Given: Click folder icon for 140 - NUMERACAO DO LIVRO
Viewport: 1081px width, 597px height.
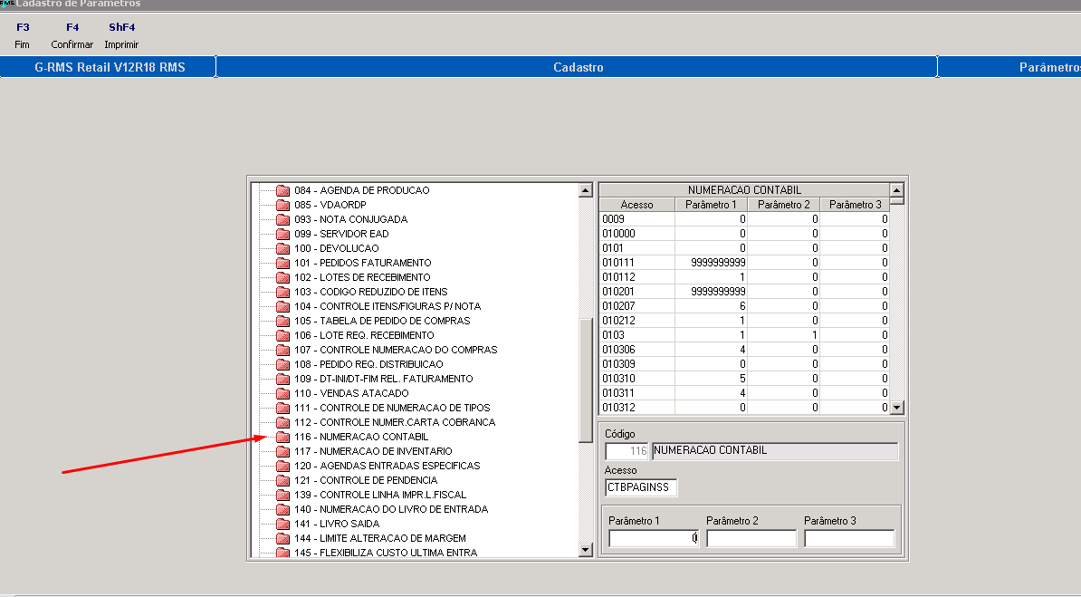Looking at the screenshot, I should click(x=282, y=509).
